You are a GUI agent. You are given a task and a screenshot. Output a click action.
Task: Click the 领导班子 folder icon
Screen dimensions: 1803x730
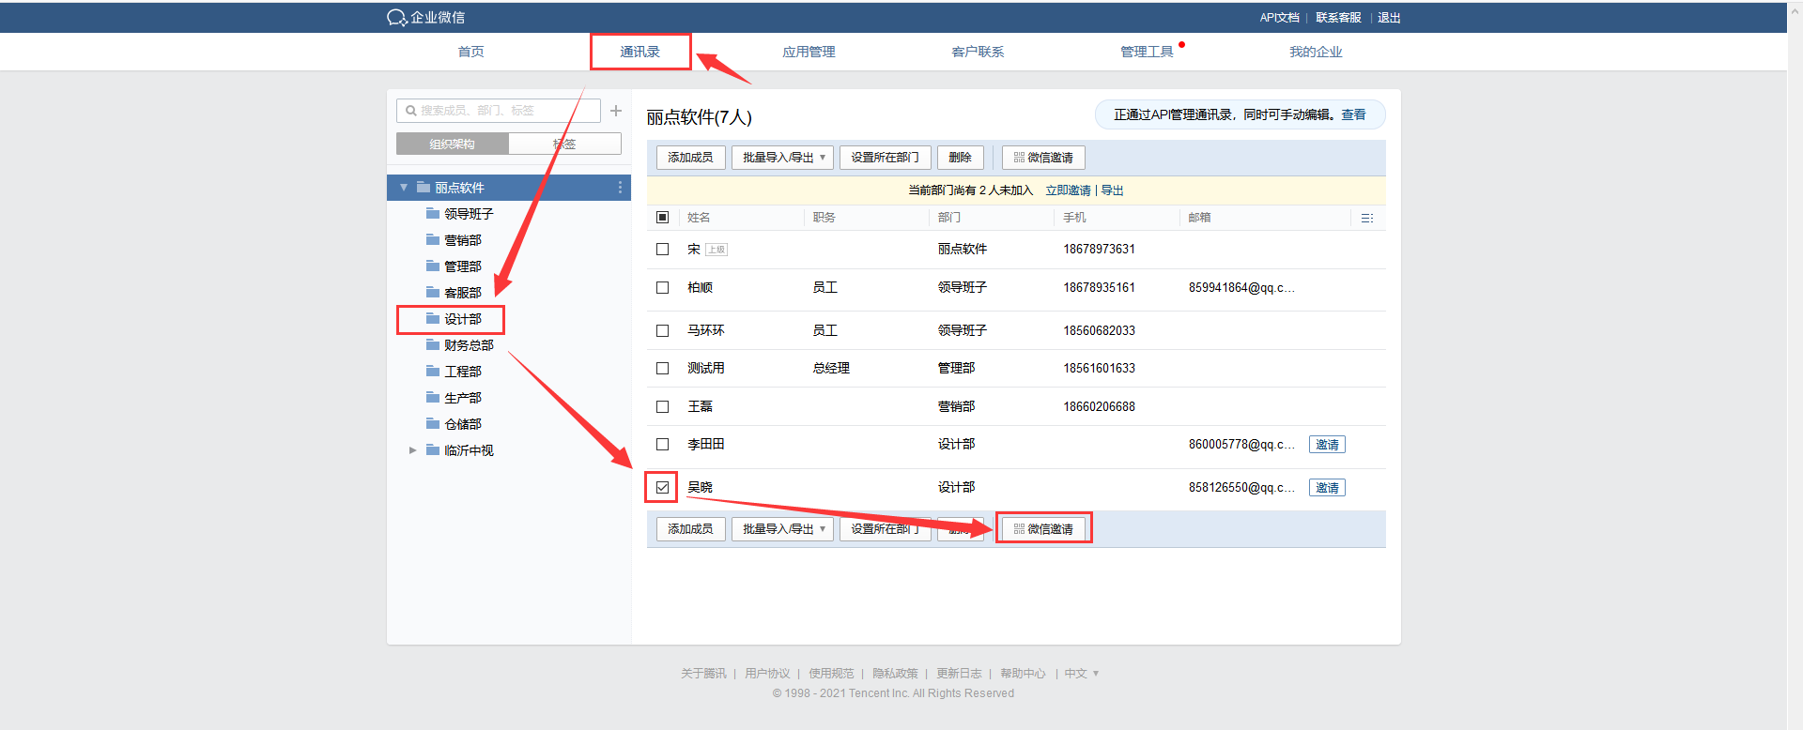coord(433,213)
